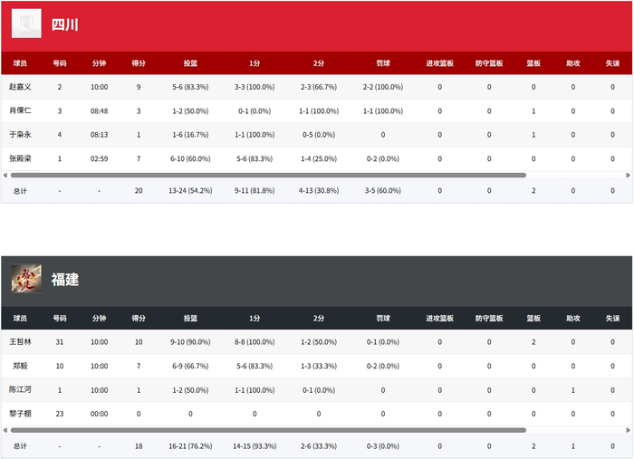This screenshot has width=634, height=459.
Task: Open player 郑毅 in Fujian table
Action: 20,366
